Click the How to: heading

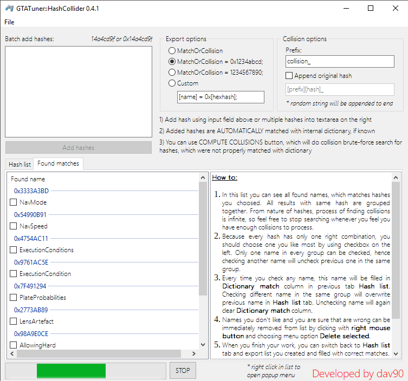click(x=224, y=178)
